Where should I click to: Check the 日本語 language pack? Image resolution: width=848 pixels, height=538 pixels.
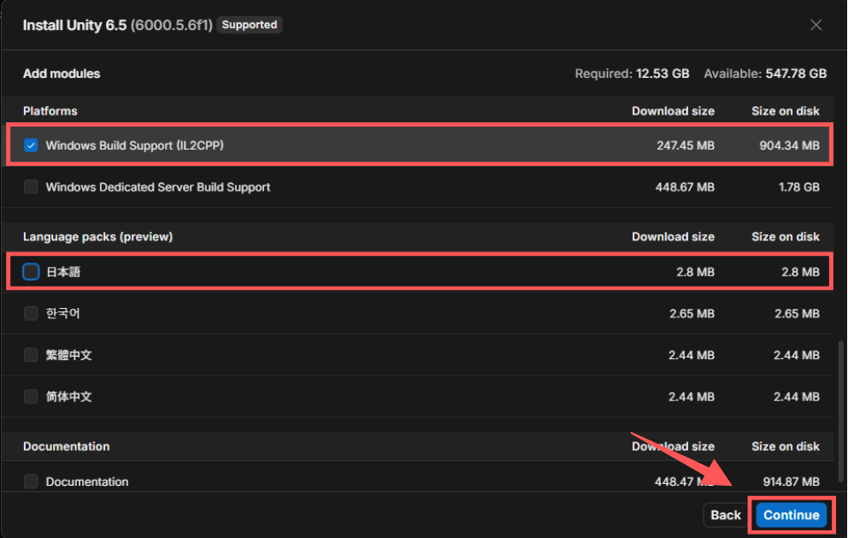tap(31, 272)
